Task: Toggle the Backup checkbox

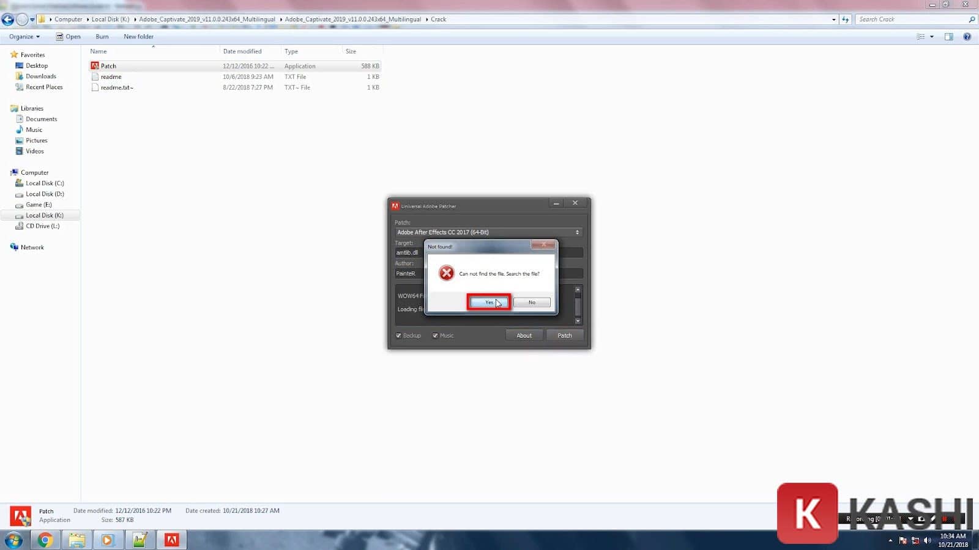Action: [x=399, y=335]
